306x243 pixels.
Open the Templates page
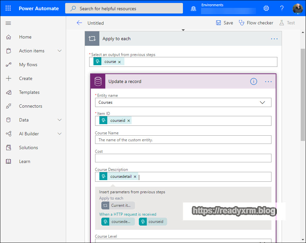click(x=29, y=92)
